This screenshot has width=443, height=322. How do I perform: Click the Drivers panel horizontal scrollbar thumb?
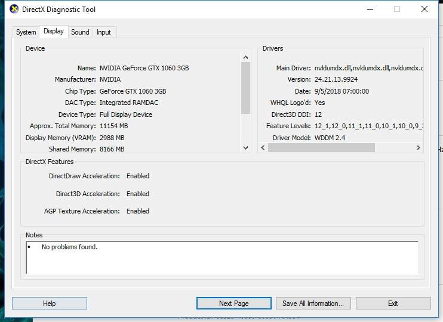[322, 148]
